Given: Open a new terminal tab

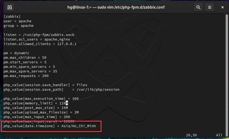Looking at the screenshot, I should pos(10,7).
